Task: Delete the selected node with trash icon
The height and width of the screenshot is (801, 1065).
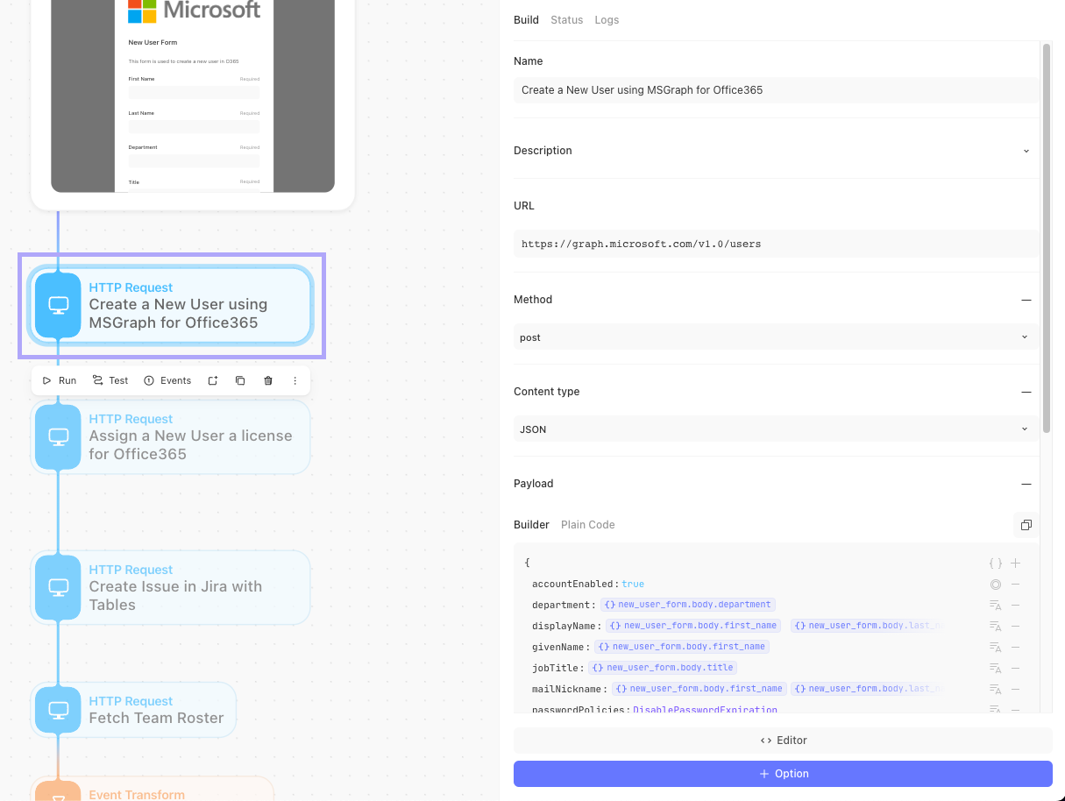Action: (268, 380)
